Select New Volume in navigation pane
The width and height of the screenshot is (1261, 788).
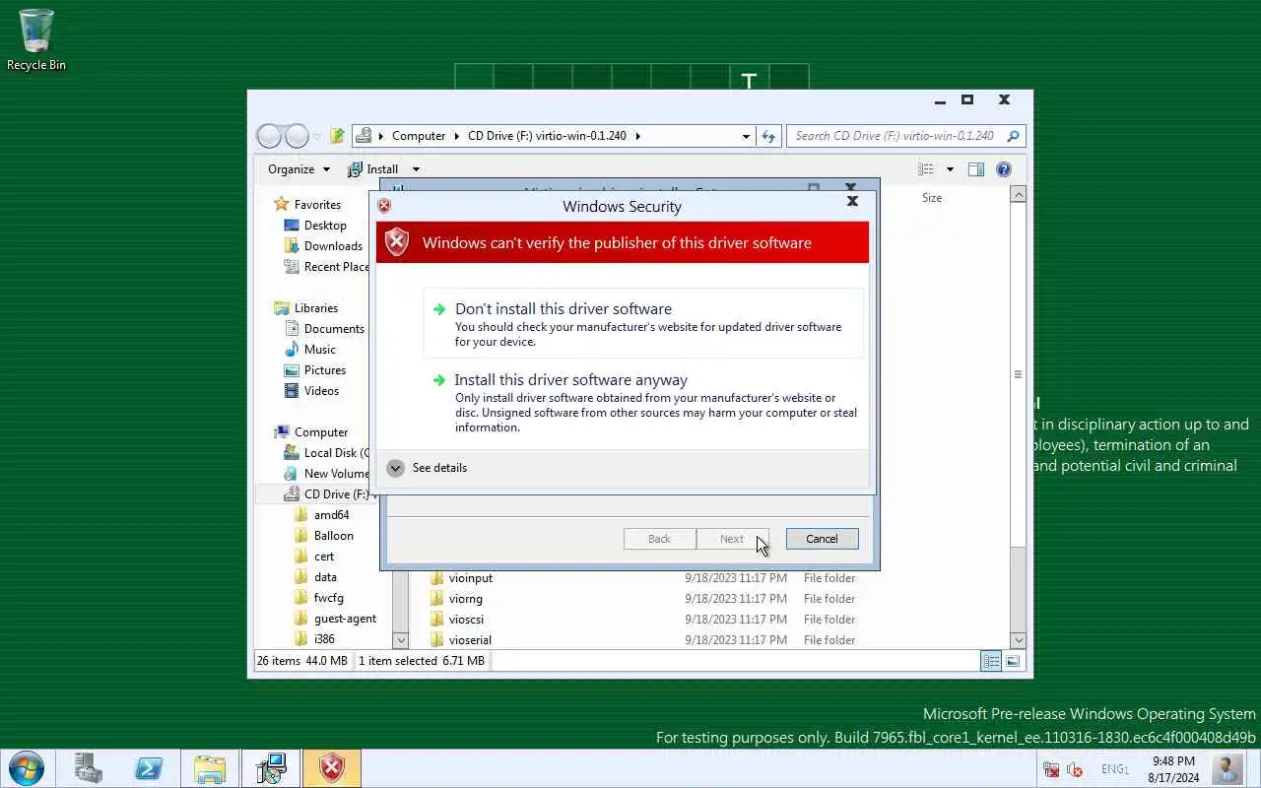pos(326,474)
